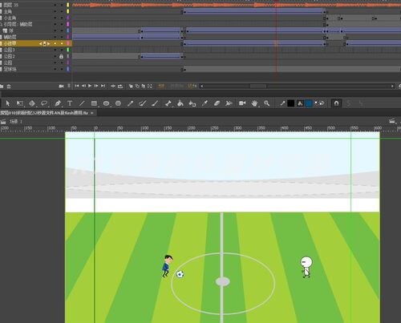Select the Width tool

coord(229,103)
